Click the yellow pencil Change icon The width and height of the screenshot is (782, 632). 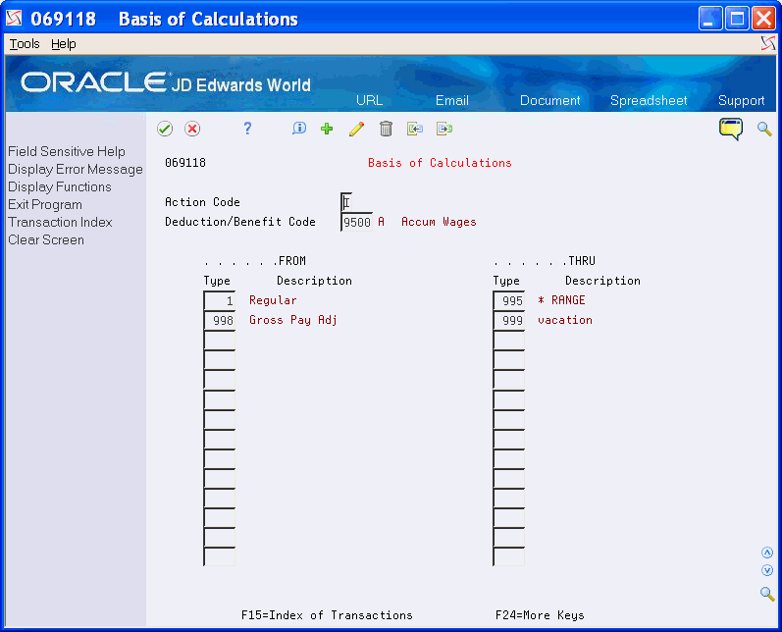[356, 129]
